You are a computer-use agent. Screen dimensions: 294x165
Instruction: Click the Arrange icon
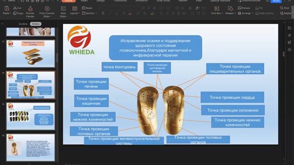(x=239, y=13)
